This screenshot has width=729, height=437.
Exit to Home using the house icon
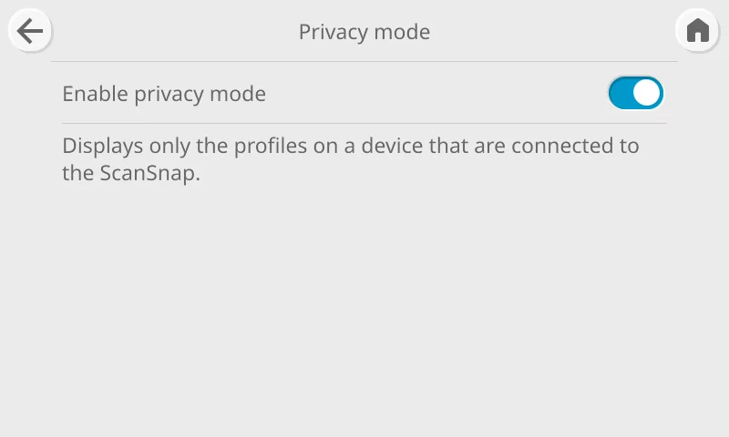click(697, 32)
